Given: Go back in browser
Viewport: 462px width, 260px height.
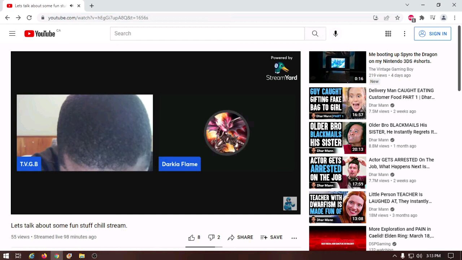Looking at the screenshot, I should [8, 18].
